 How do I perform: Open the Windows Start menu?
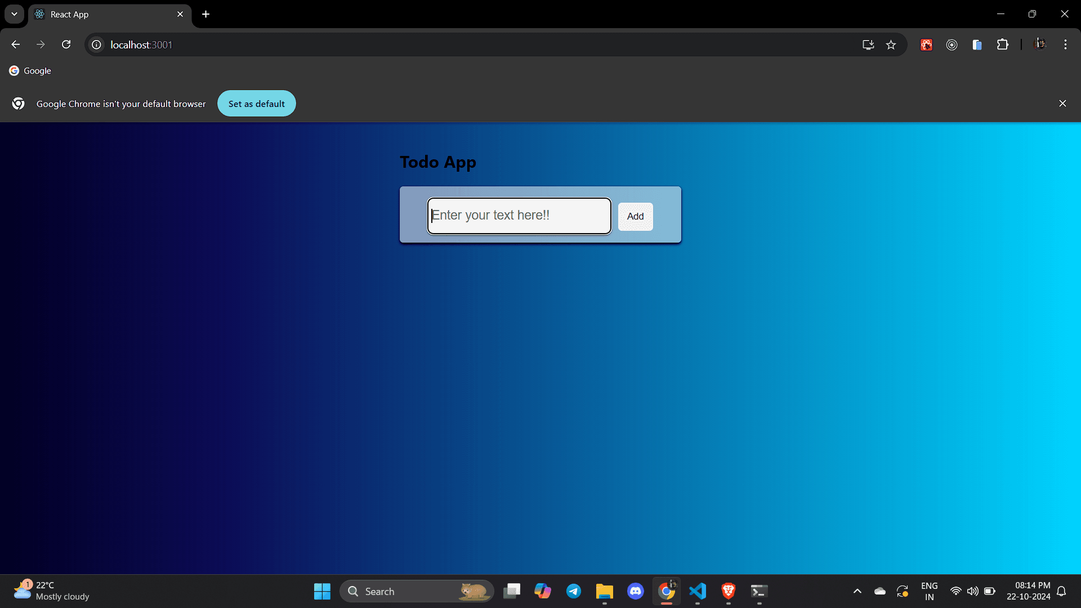[x=322, y=591]
